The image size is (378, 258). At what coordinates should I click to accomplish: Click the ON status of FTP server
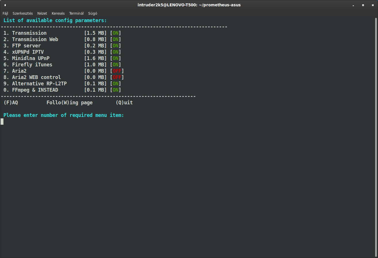coord(115,46)
